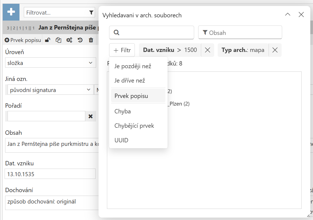
Task: Remove the Typ arch. mapa filter
Action: [275, 50]
